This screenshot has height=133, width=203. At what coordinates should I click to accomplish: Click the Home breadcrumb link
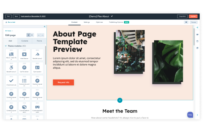9,31
